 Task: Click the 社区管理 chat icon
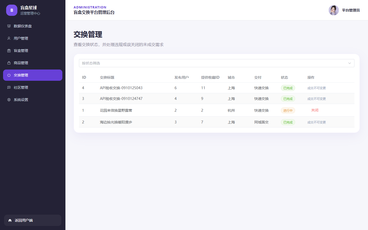click(x=9, y=87)
